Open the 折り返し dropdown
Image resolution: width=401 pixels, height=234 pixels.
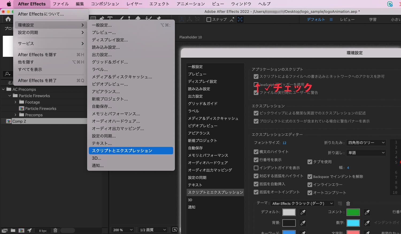(x=366, y=153)
